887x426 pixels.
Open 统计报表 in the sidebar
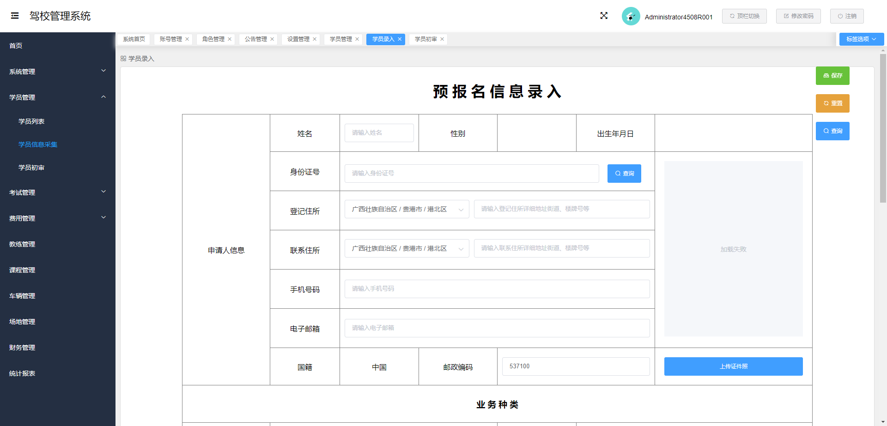(x=58, y=373)
